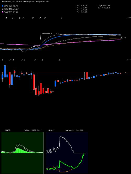Click the green MACD histogram chart
The width and height of the screenshot is (131, 174).
click(22, 153)
